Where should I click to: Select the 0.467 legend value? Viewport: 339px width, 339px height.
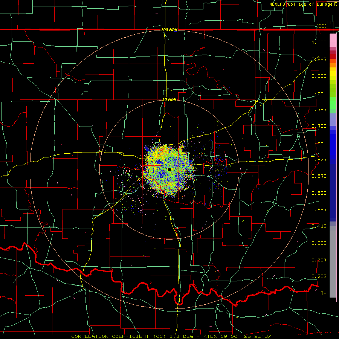click(319, 210)
